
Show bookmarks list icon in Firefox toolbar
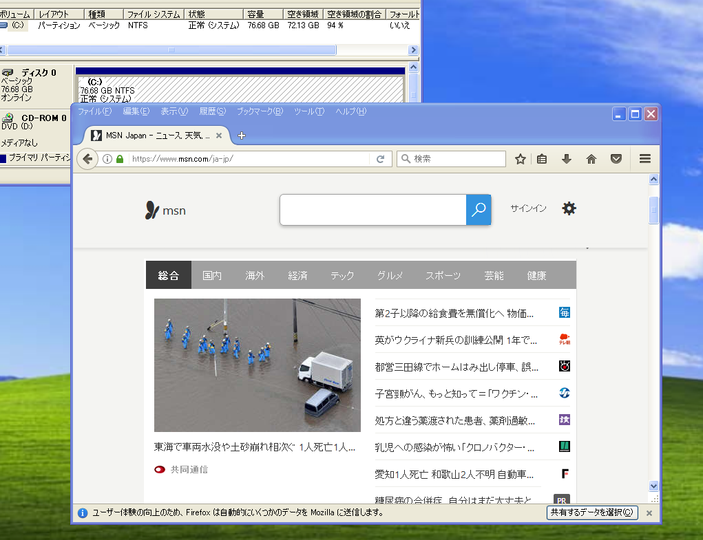pos(542,159)
